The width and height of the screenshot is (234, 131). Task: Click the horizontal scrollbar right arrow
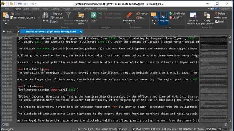tap(226, 124)
